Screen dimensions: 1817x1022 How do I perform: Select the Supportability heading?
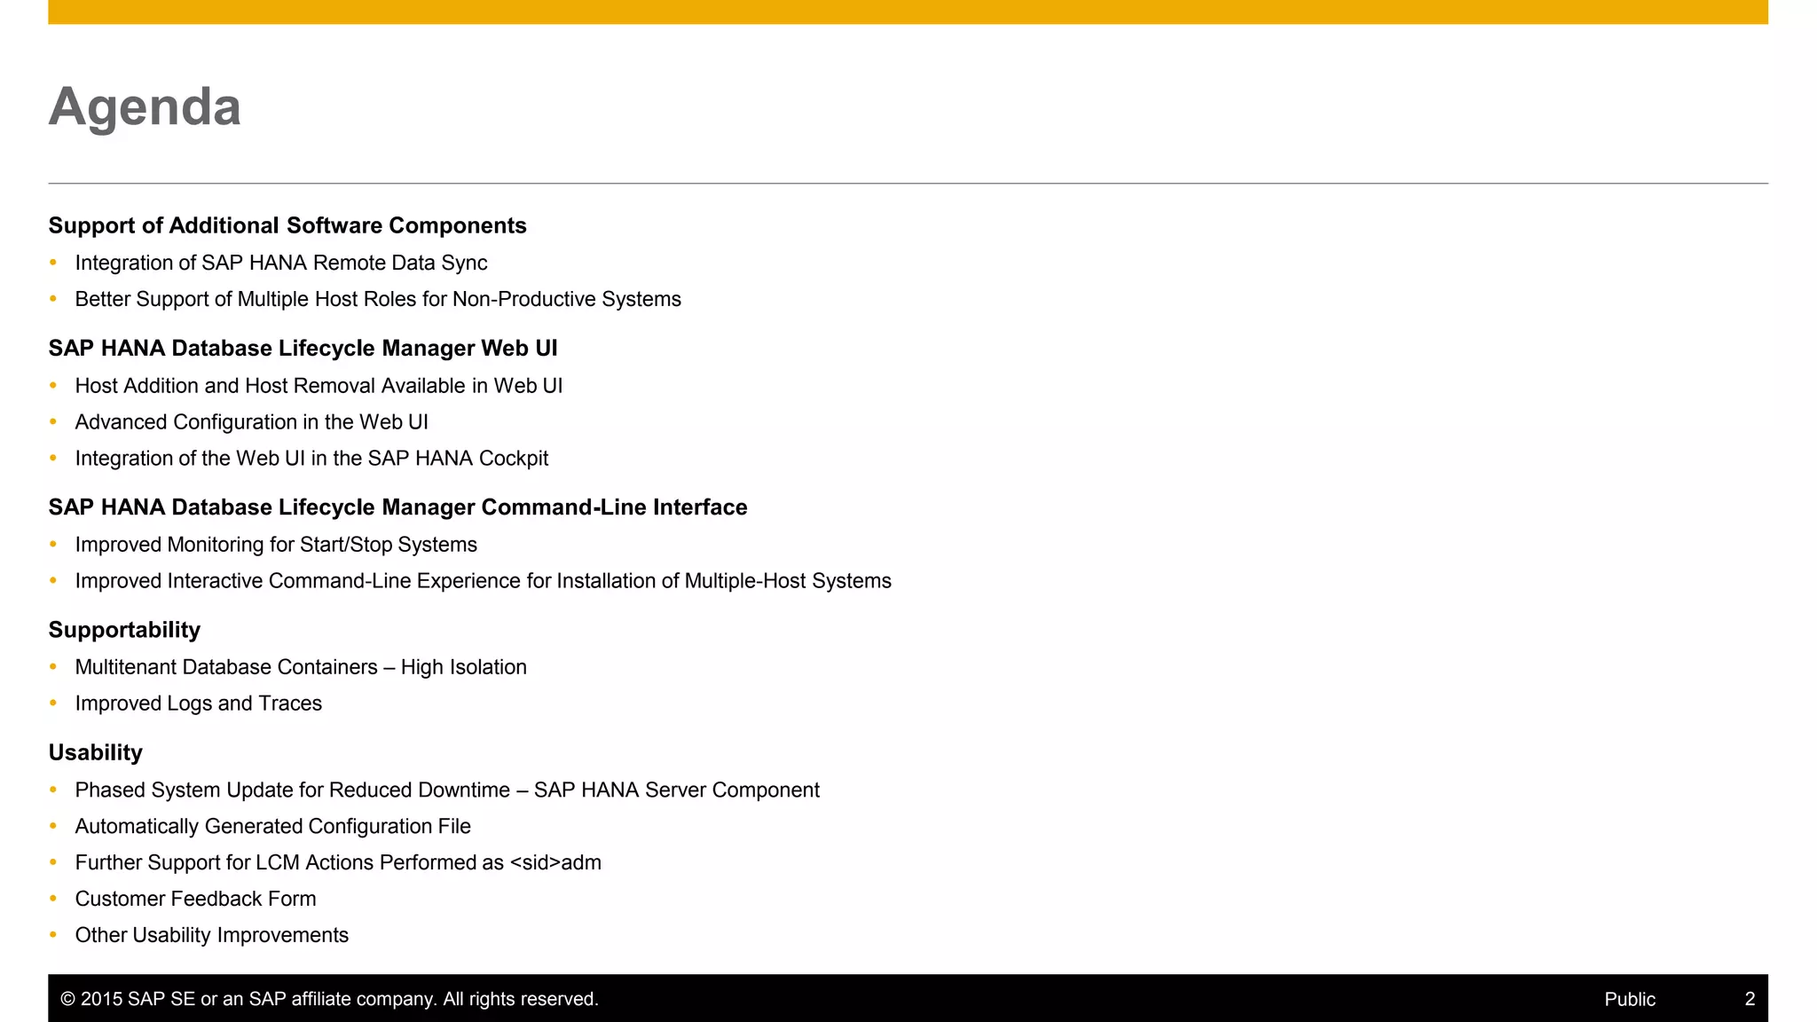124,630
